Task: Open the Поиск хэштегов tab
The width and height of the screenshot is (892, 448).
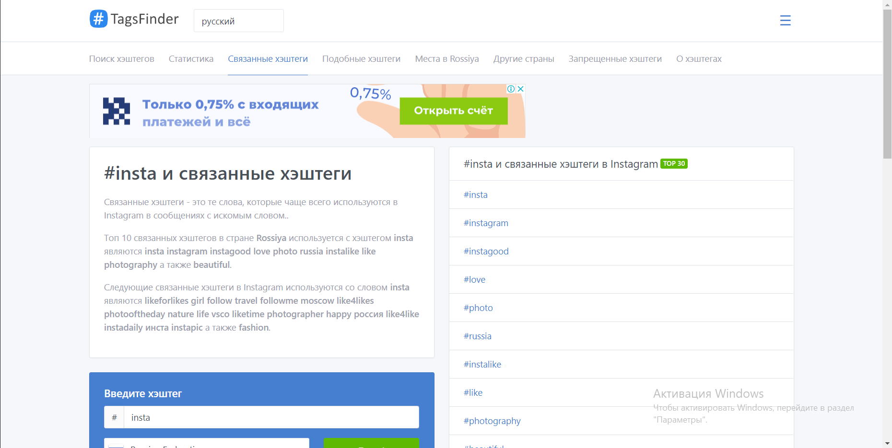Action: [x=122, y=58]
